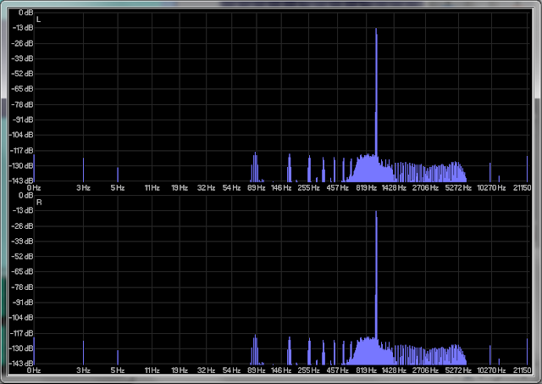Select 5 Hz label under L channel
Screen dimensions: 542x384
coord(118,188)
